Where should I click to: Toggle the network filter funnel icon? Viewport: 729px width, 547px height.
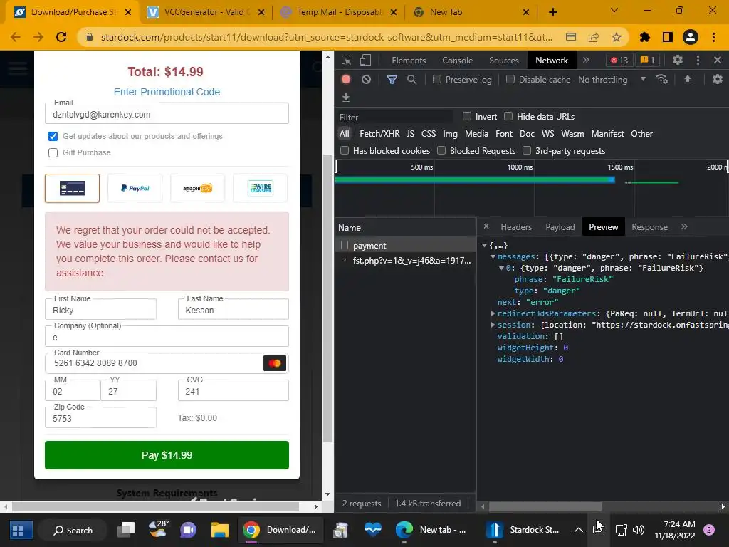pyautogui.click(x=392, y=80)
